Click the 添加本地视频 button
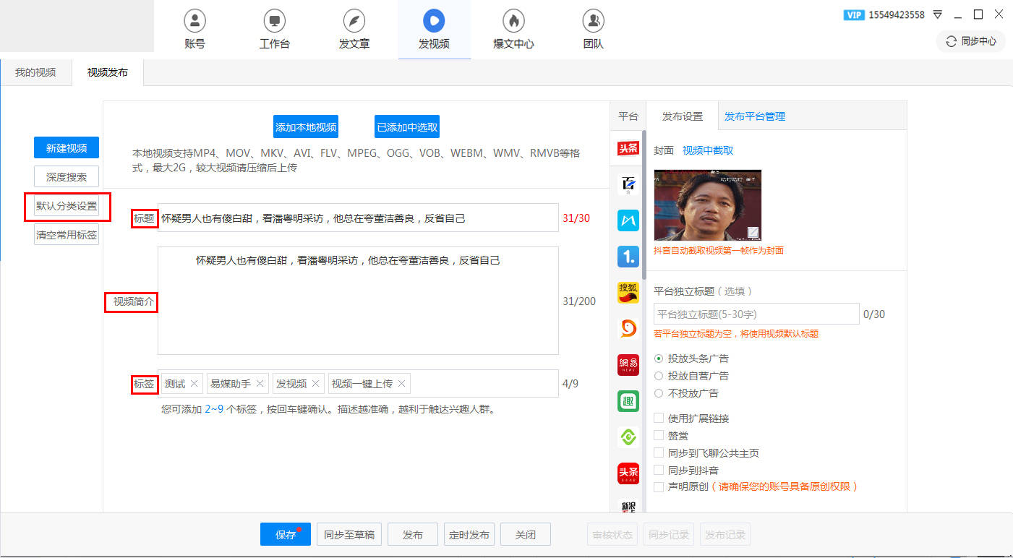Viewport: 1013px width, 558px height. click(307, 126)
